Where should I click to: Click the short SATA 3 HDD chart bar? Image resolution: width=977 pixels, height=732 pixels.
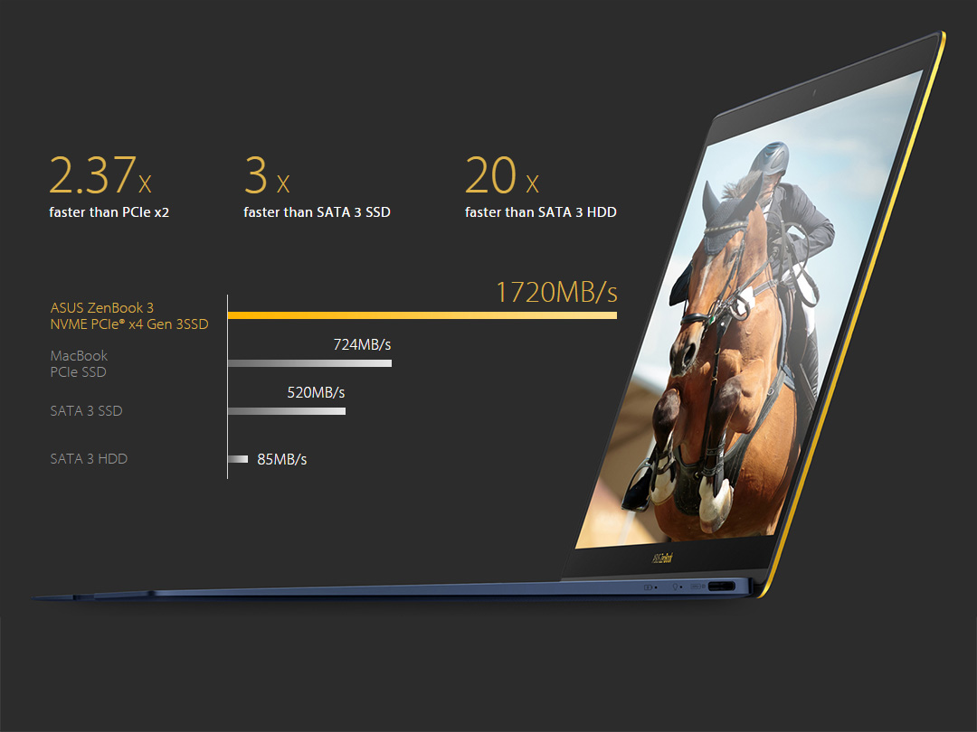click(x=238, y=459)
